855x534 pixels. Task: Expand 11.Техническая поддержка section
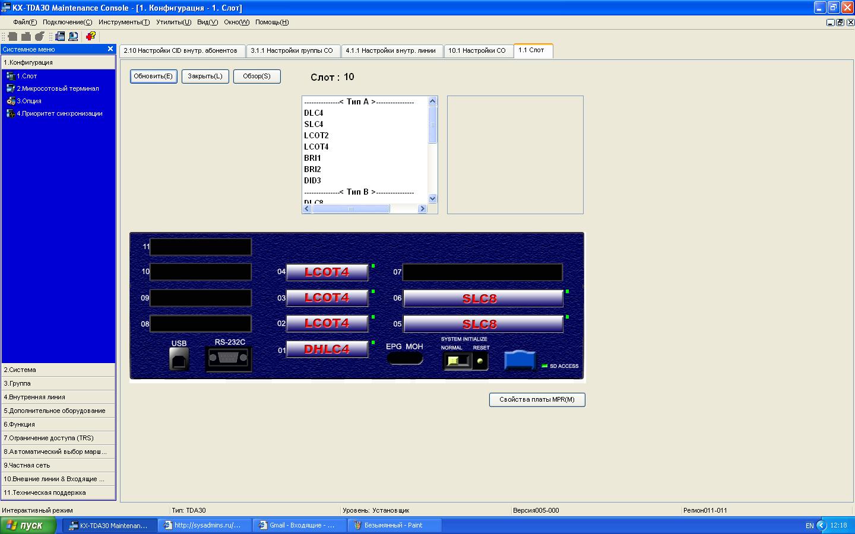[x=58, y=492]
